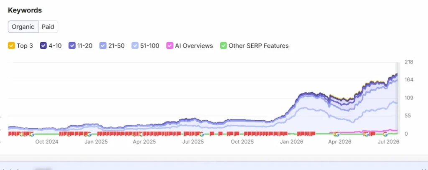Switch to the Paid keywords tab

(48, 27)
